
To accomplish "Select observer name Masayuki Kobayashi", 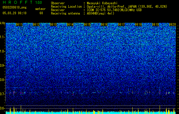I will pyautogui.click(x=102, y=3).
